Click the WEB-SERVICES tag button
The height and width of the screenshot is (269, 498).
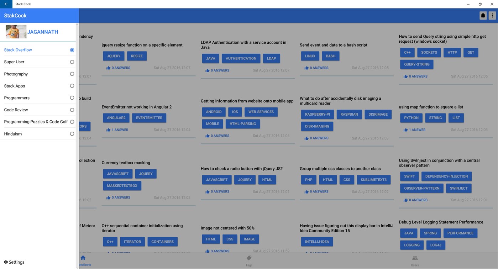(261, 112)
